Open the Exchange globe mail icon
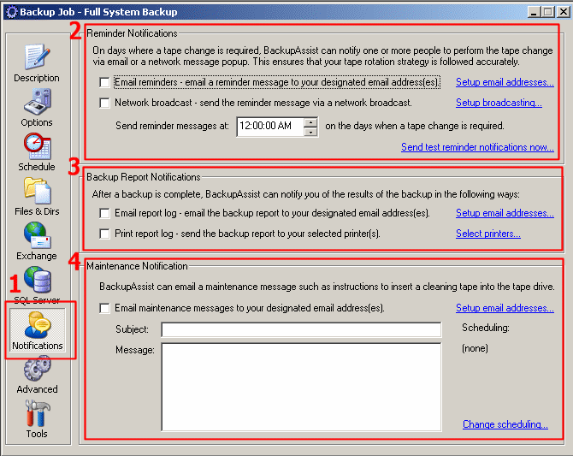The height and width of the screenshot is (456, 573). click(x=37, y=235)
